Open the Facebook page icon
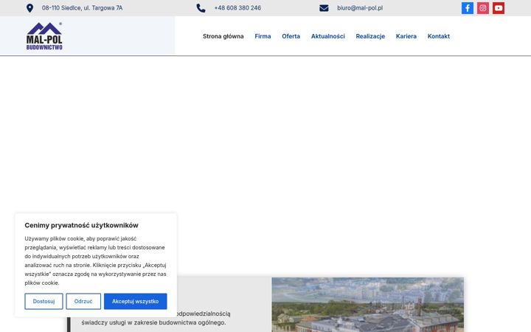This screenshot has width=531, height=332. (468, 8)
